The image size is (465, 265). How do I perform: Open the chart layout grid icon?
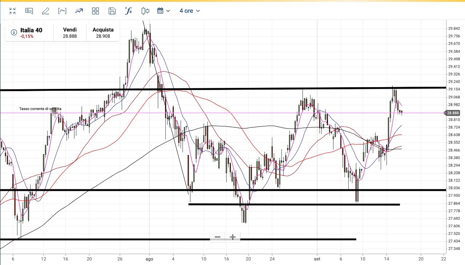[96, 11]
